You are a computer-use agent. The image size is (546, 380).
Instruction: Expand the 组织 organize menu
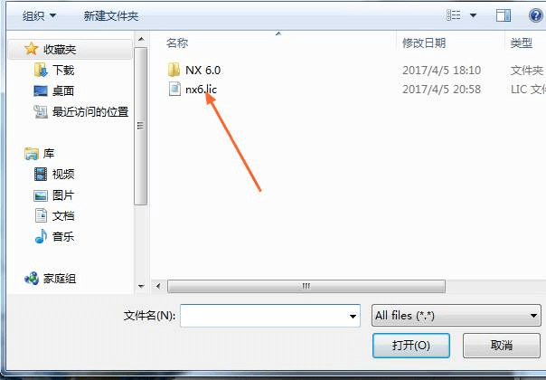pos(39,15)
